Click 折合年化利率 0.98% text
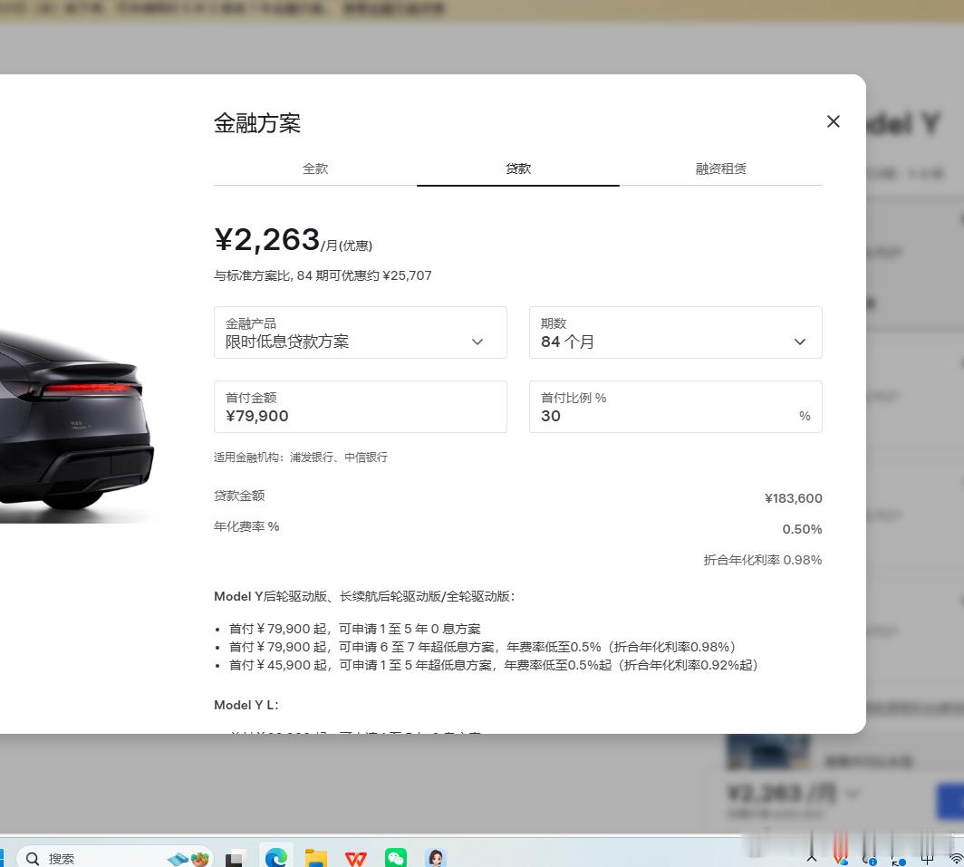Image resolution: width=964 pixels, height=867 pixels. coord(762,560)
